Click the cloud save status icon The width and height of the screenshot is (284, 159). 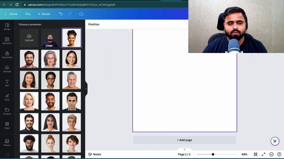tap(81, 14)
